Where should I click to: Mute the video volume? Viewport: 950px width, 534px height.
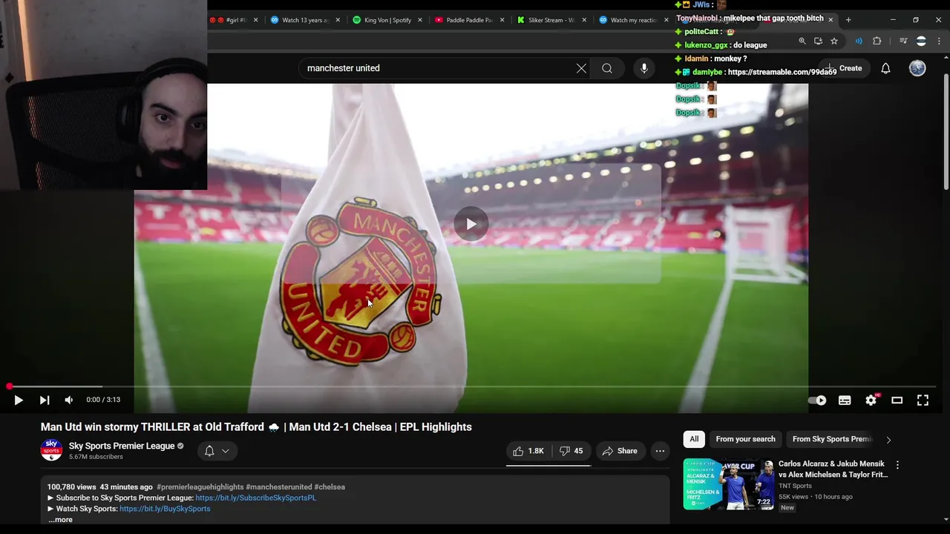tap(69, 400)
